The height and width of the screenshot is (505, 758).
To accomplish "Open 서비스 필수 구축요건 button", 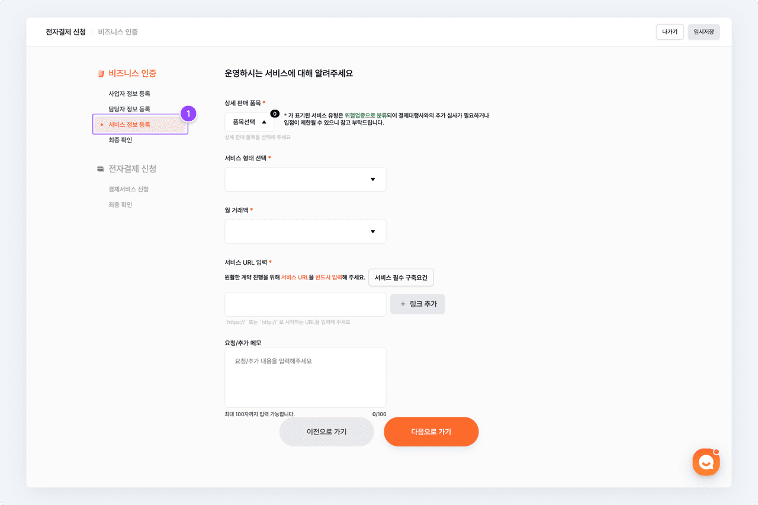I will 401,277.
